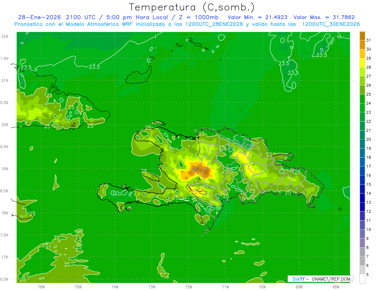Click legend scale value '5'
Image resolution: width=377 pixels, height=291 pixels.
click(368, 275)
